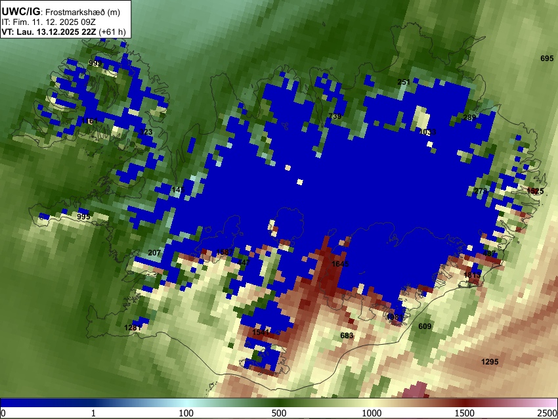
Task: Select the 1033 map value
Action: click(x=427, y=132)
